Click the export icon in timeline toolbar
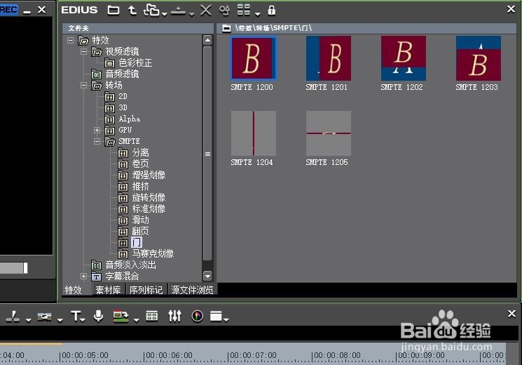 pyautogui.click(x=121, y=316)
